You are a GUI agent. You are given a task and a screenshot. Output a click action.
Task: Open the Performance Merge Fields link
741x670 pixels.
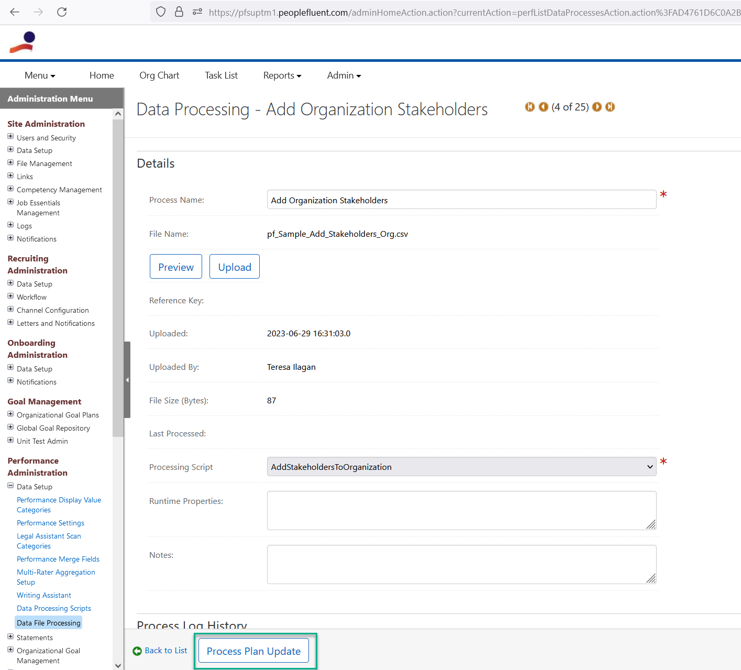[58, 559]
